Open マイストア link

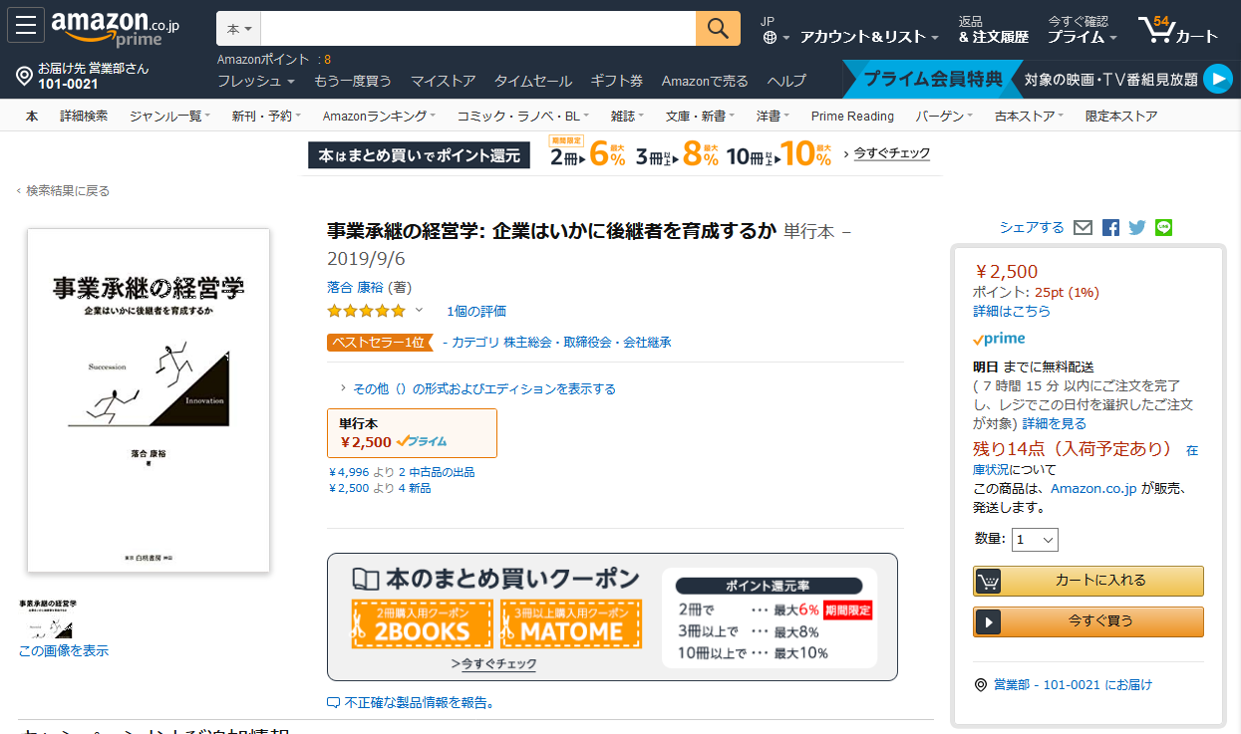(x=444, y=81)
